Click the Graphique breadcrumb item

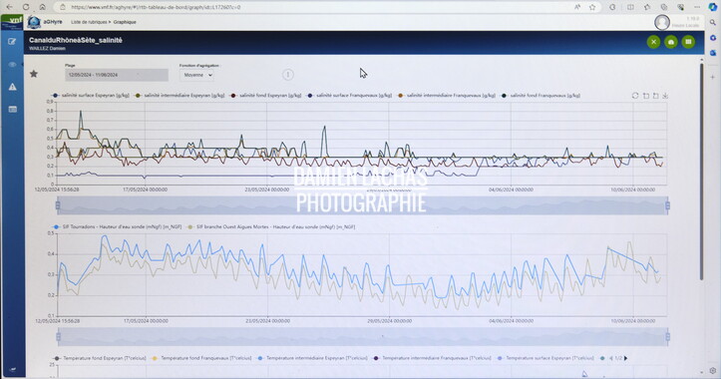tap(125, 22)
